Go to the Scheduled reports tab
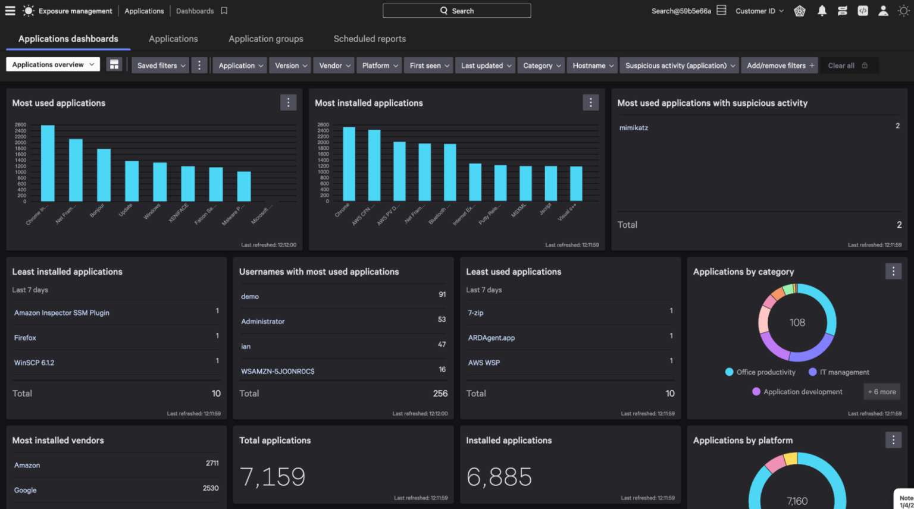Image resolution: width=914 pixels, height=509 pixels. 370,39
